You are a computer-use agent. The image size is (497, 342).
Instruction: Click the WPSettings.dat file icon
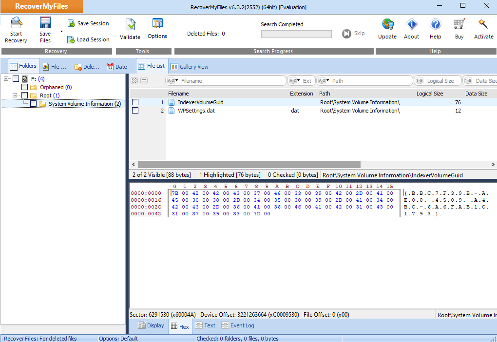pos(172,111)
